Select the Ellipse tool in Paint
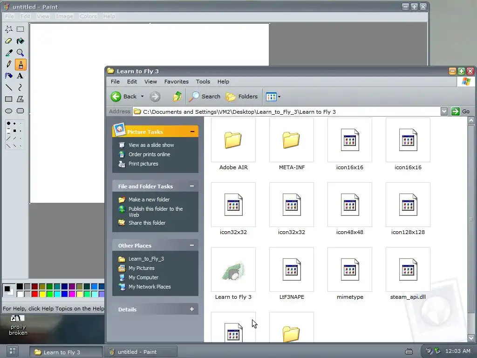Screen dimensions: 477x358 pos(9,111)
